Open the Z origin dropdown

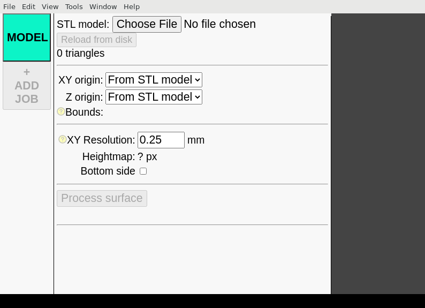(x=154, y=97)
